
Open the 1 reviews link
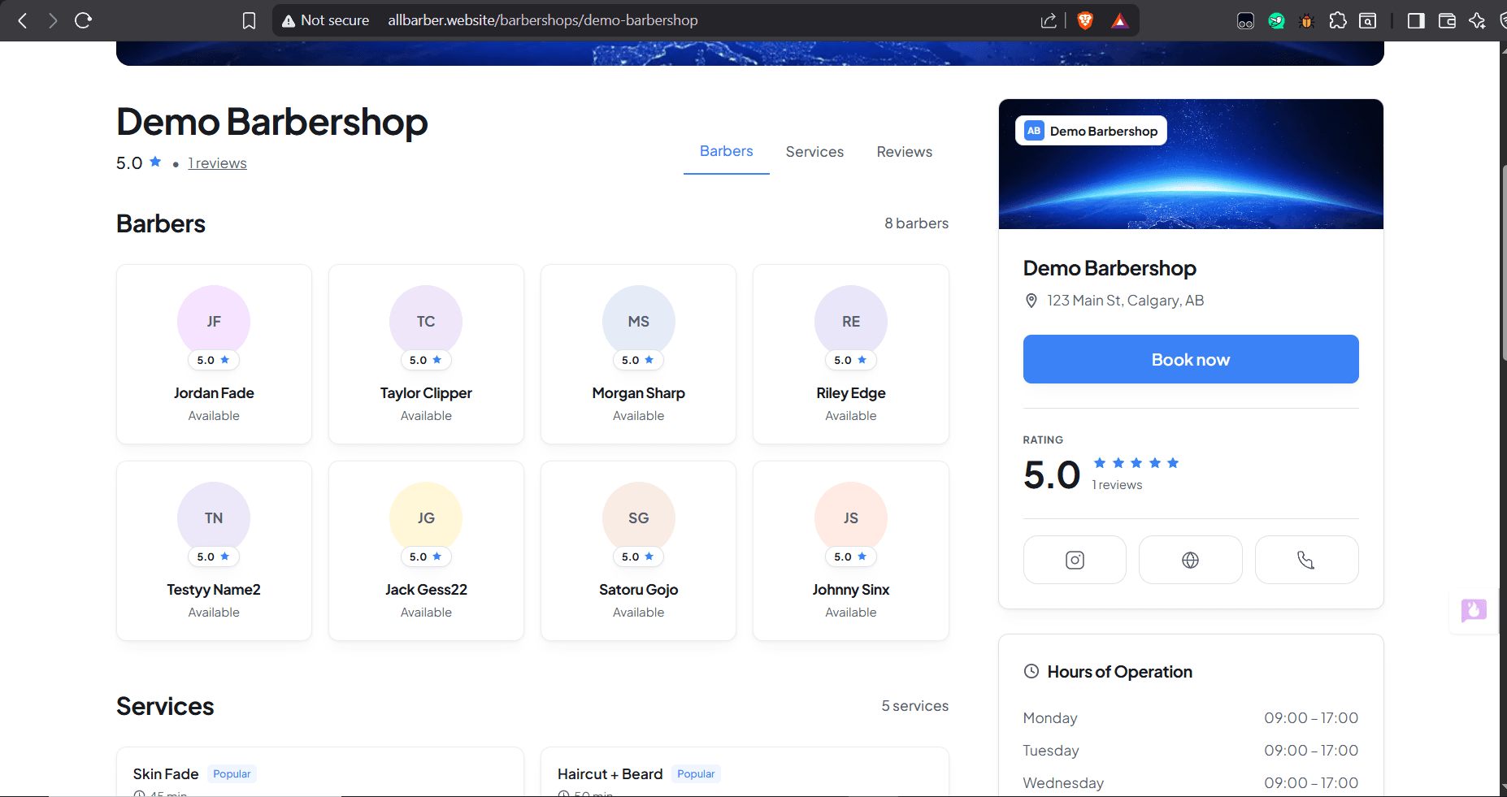point(217,163)
